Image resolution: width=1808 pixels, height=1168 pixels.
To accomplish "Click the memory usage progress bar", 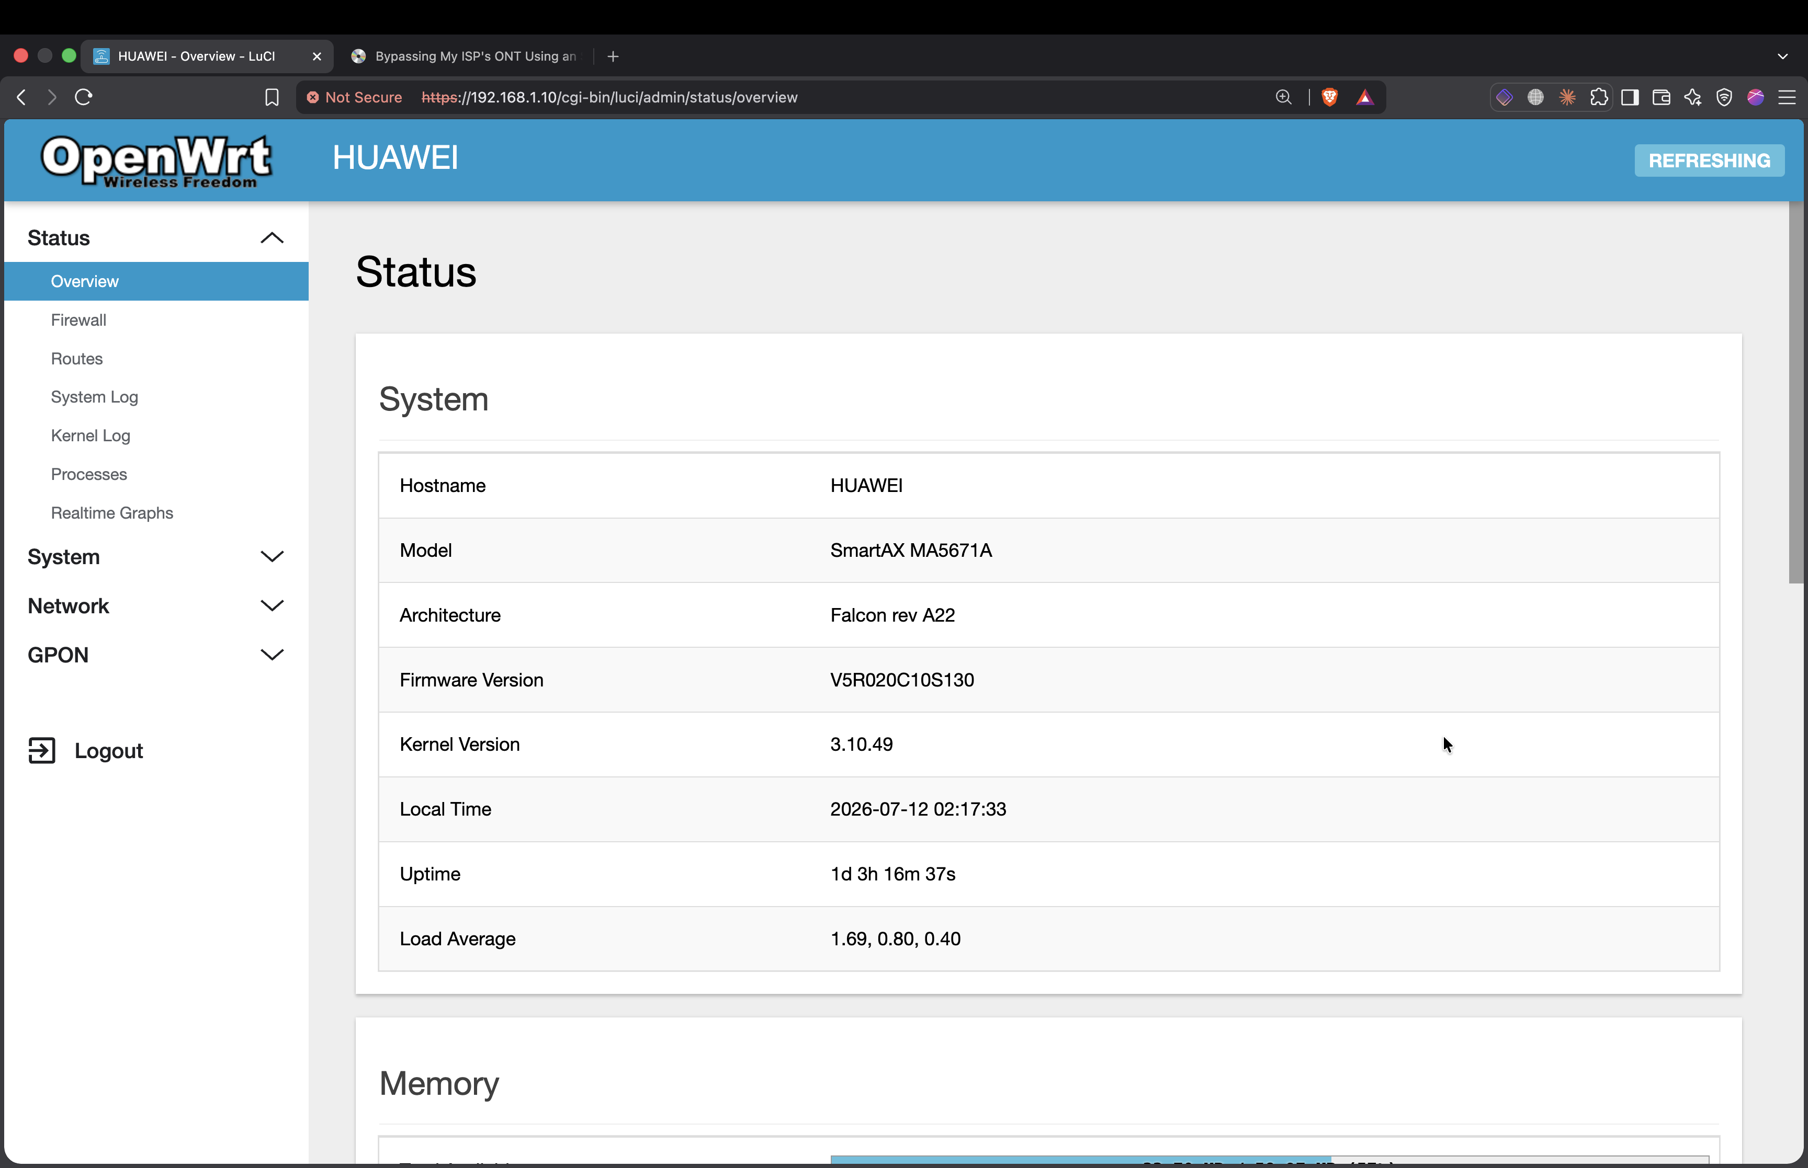I will [1269, 1160].
